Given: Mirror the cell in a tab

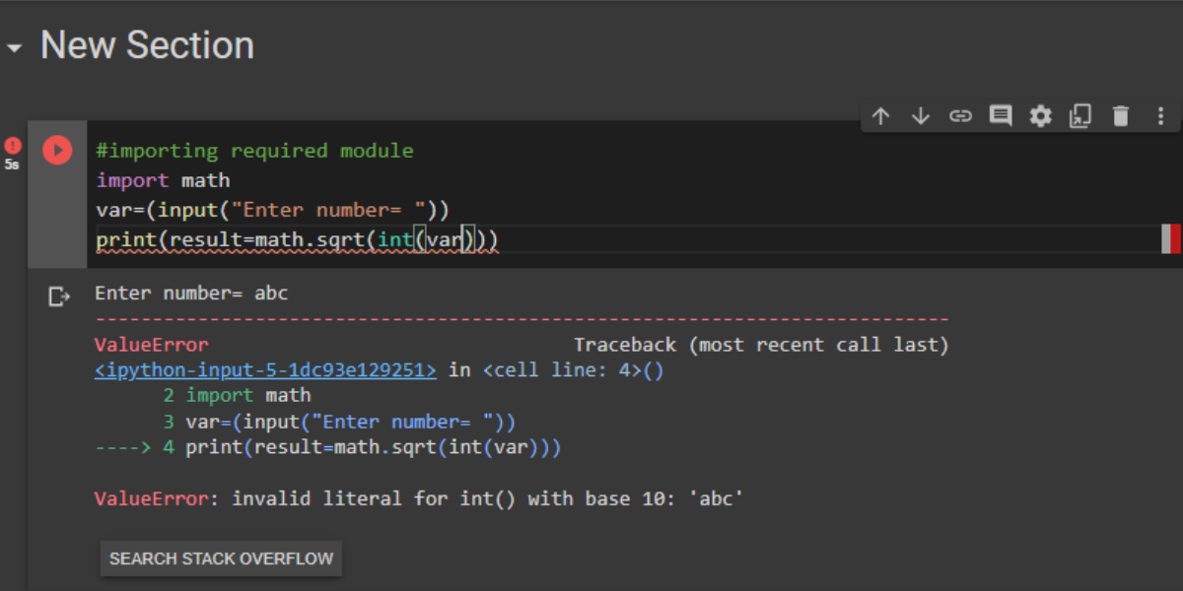Looking at the screenshot, I should (1080, 115).
